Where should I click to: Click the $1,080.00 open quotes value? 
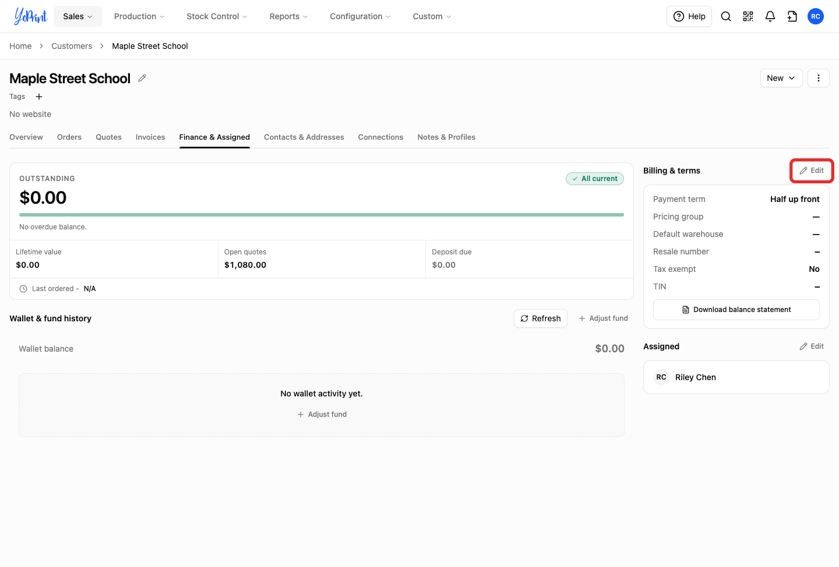coord(245,265)
